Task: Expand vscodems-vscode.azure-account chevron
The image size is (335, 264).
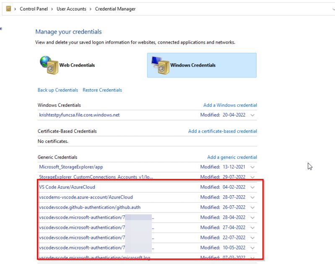Action: point(252,197)
